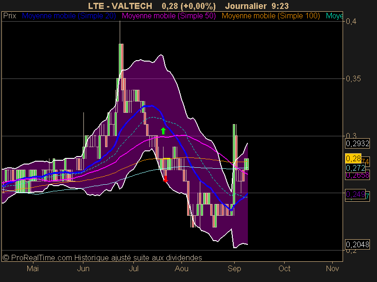Screen dimensions: 377x282
Task: Click the '0,28 (+0,00%)' price change text
Action: pos(189,6)
